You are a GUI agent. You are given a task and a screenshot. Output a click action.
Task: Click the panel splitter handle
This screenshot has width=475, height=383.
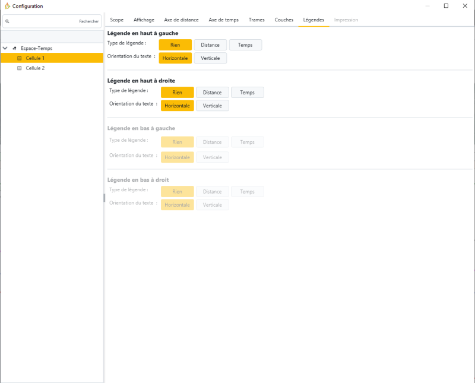tap(104, 198)
